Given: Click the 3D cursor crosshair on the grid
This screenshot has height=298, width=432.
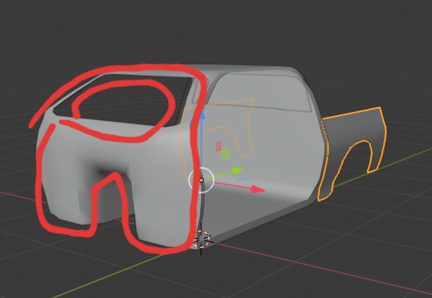Looking at the screenshot, I should click(201, 240).
